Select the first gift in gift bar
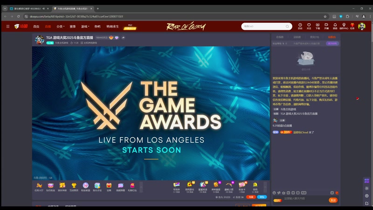The image size is (373, 210). tap(177, 187)
